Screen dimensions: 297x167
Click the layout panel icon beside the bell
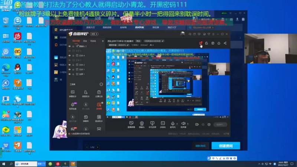coord(213,43)
